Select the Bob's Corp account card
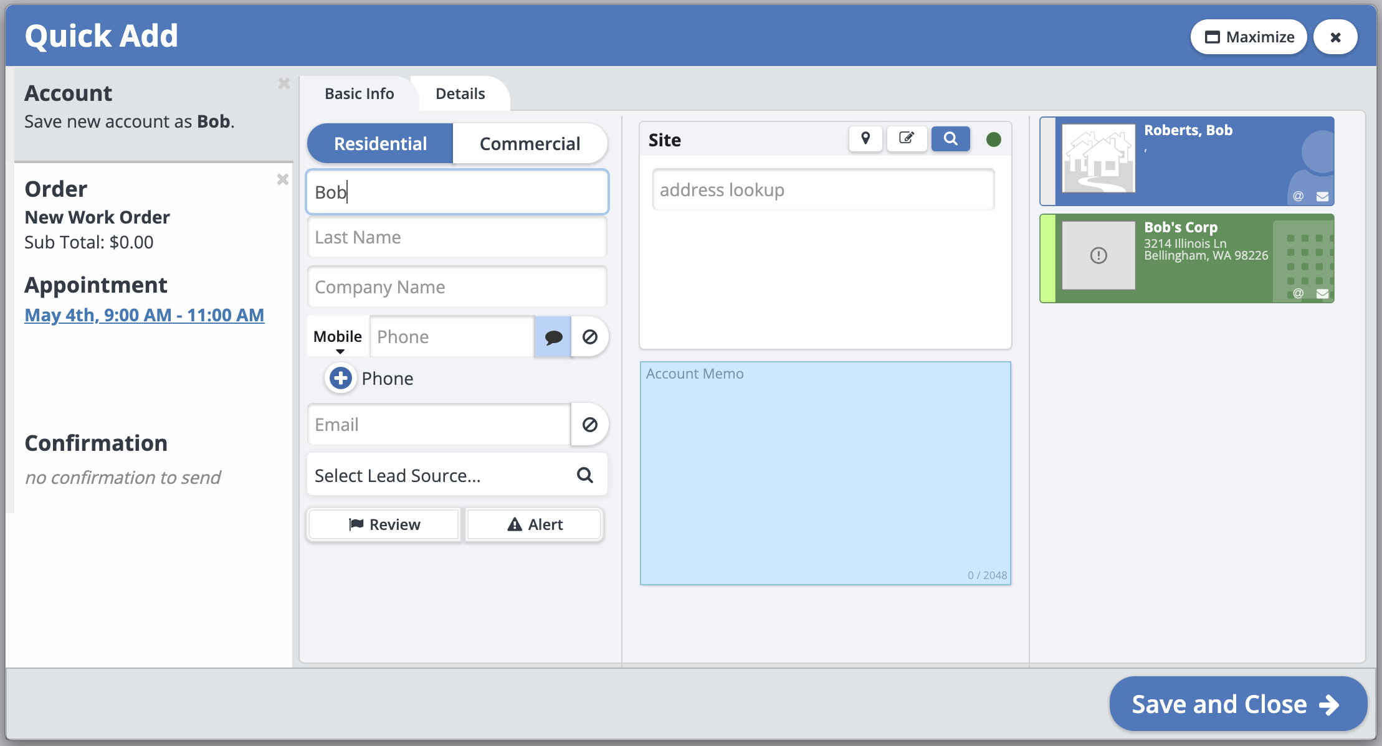The width and height of the screenshot is (1382, 746). (x=1187, y=258)
